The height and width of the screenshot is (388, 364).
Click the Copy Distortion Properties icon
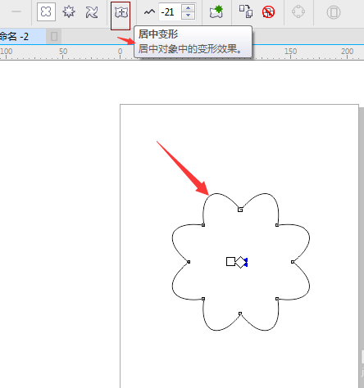pos(246,11)
